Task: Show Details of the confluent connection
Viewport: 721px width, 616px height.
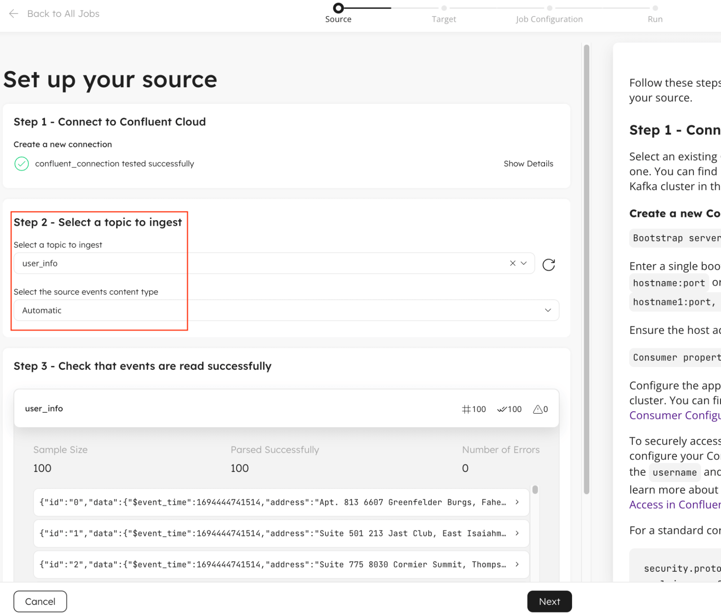Action: tap(528, 164)
